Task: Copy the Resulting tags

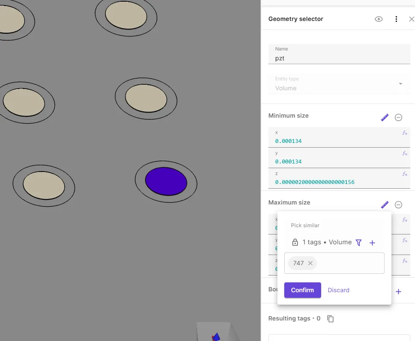Action: click(x=331, y=318)
